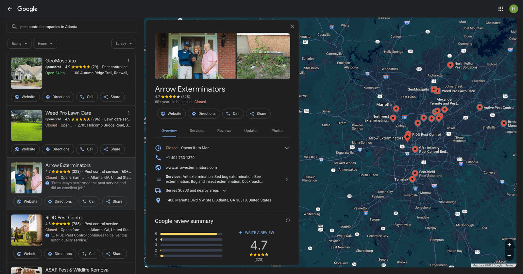This screenshot has height=274, width=523.
Task: Click the 1400 Marietta Blvd address
Action: [218, 200]
